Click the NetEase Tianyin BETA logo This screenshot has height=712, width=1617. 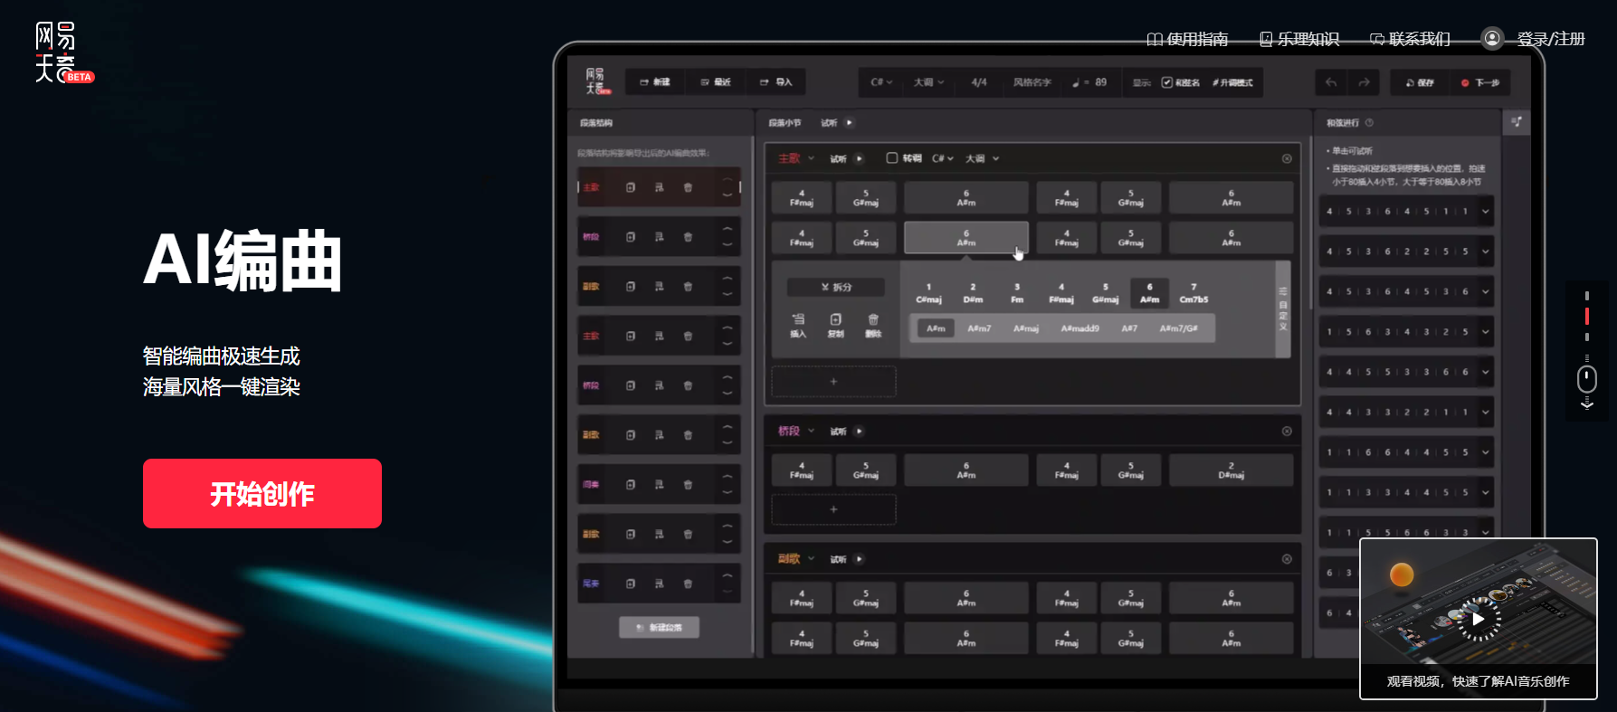click(x=63, y=52)
